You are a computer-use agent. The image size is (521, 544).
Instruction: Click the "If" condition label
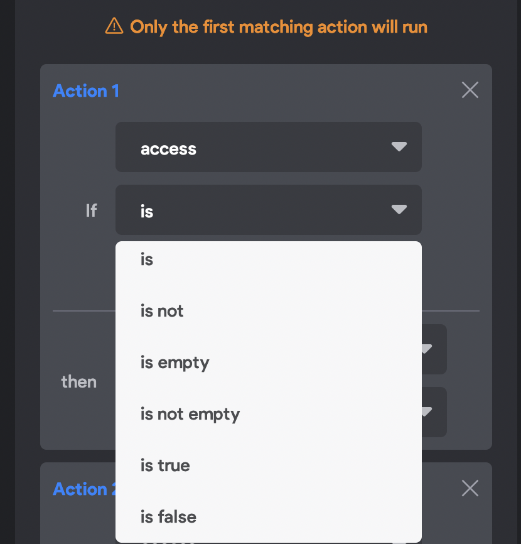click(x=91, y=210)
